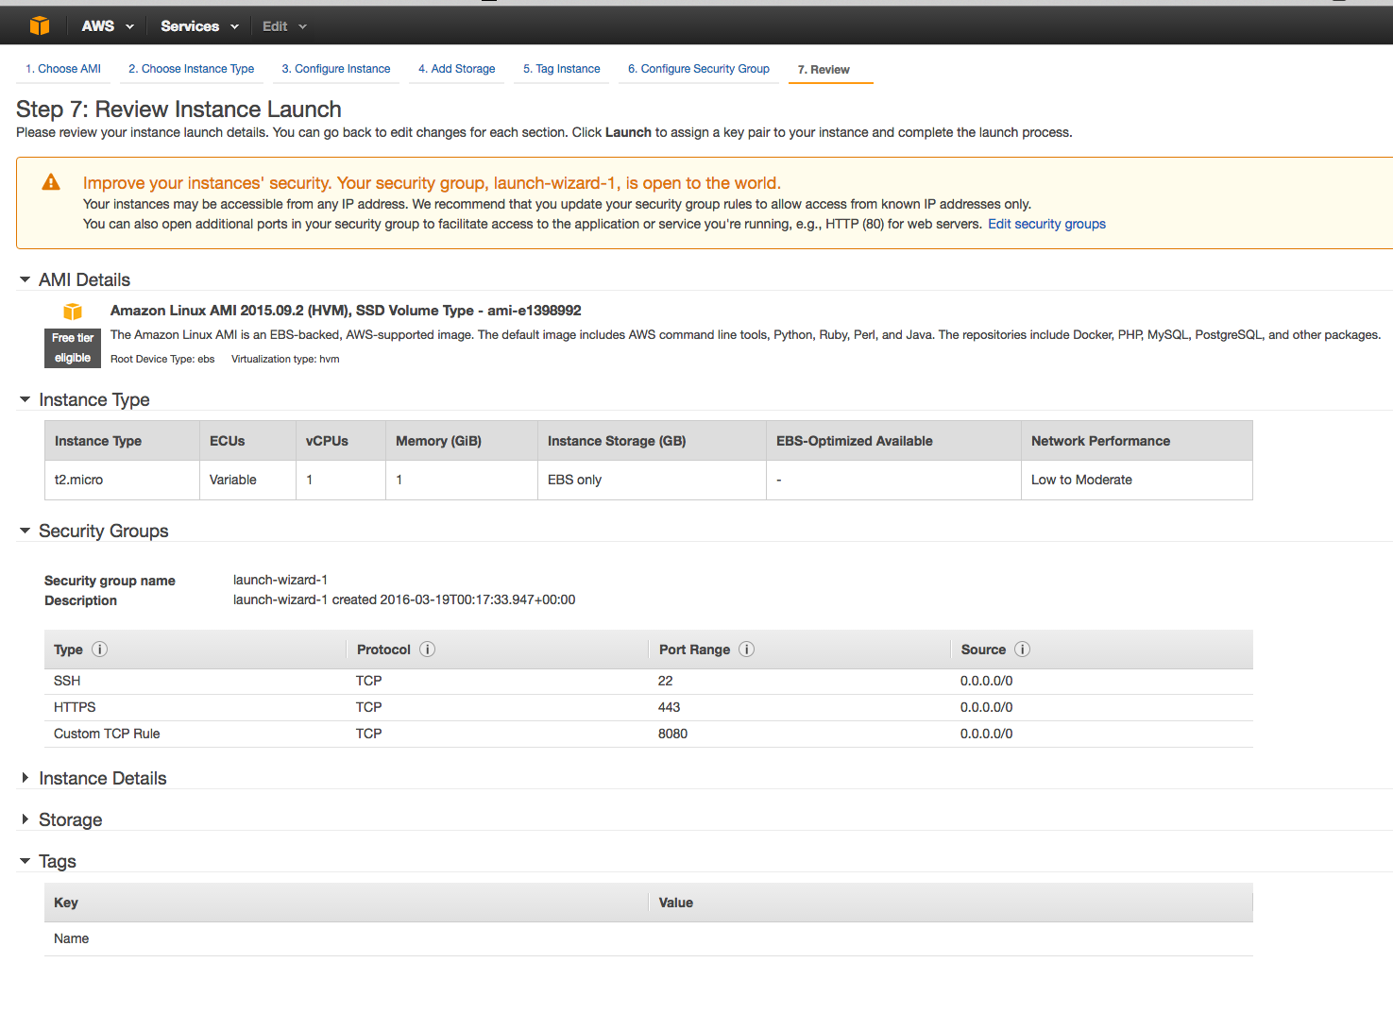Click source 0.0.0.0/0 in SSH row

[987, 681]
